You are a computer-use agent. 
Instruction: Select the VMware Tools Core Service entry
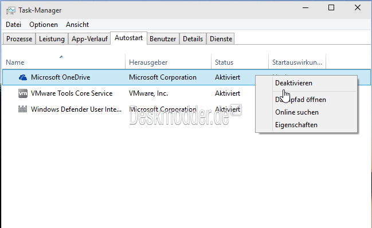pyautogui.click(x=72, y=93)
